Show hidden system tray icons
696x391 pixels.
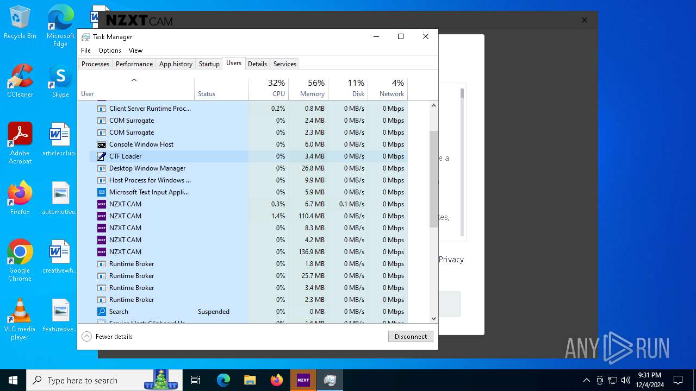[586, 380]
